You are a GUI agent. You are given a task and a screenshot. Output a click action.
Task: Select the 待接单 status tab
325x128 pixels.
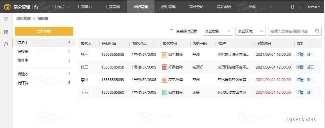(44, 51)
